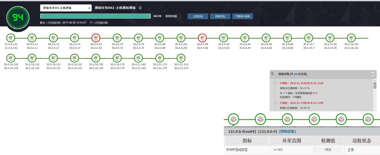Collapse the 巡检详情 panel with minus button

(x=372, y=74)
